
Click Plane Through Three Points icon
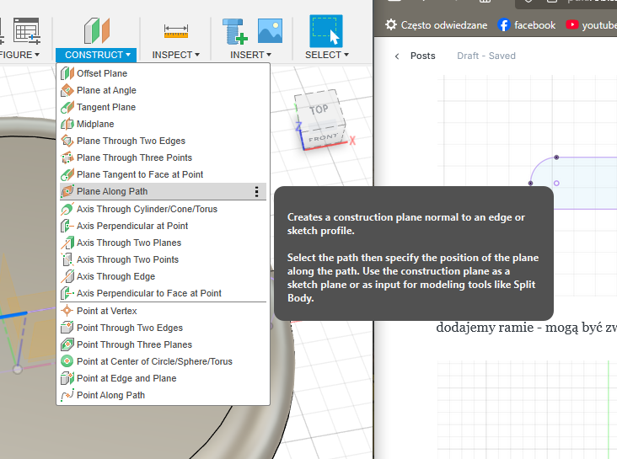pos(67,157)
